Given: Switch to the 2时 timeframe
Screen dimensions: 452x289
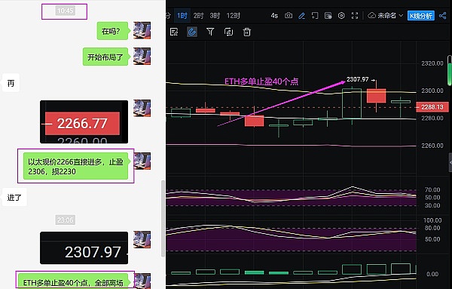Looking at the screenshot, I should pyautogui.click(x=199, y=16).
